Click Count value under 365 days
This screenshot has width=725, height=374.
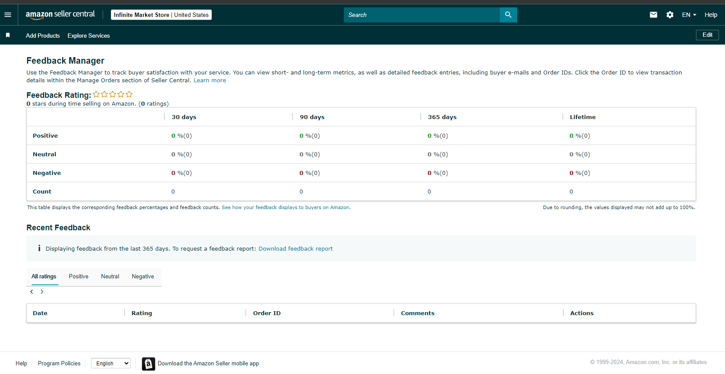[x=429, y=191]
